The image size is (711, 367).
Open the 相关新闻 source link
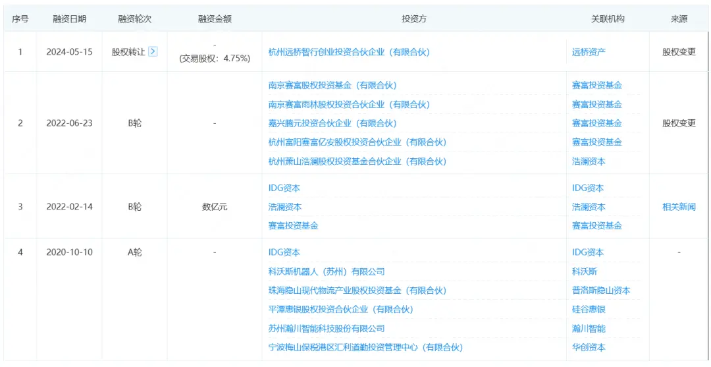(x=679, y=207)
